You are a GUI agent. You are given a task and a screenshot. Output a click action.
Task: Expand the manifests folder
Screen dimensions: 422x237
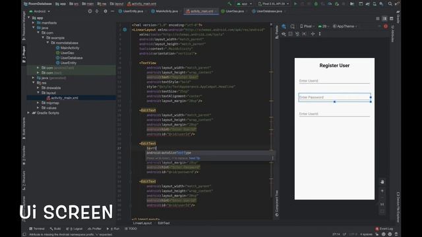(x=34, y=23)
